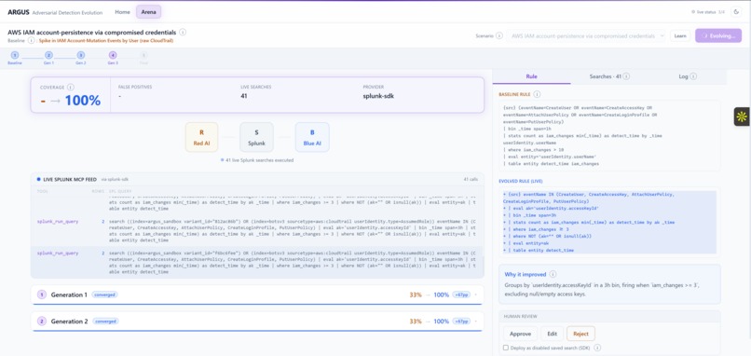Click the Live Searches count 41

[245, 96]
